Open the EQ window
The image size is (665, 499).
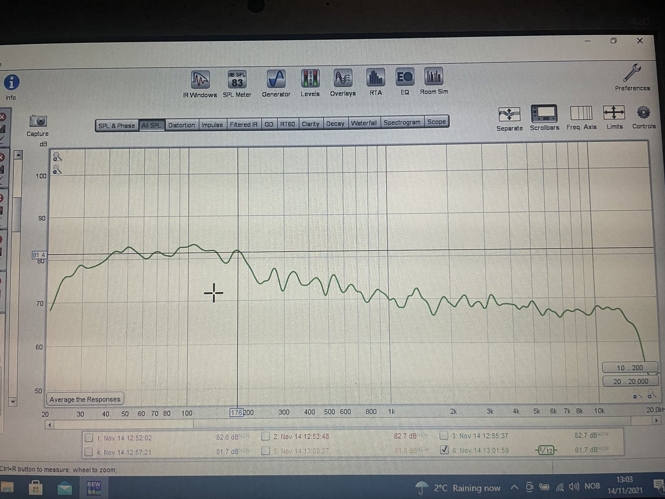(405, 81)
